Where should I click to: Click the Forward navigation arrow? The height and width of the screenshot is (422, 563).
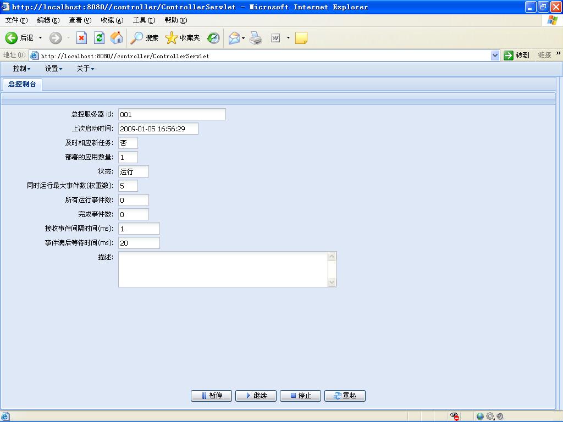tap(56, 38)
